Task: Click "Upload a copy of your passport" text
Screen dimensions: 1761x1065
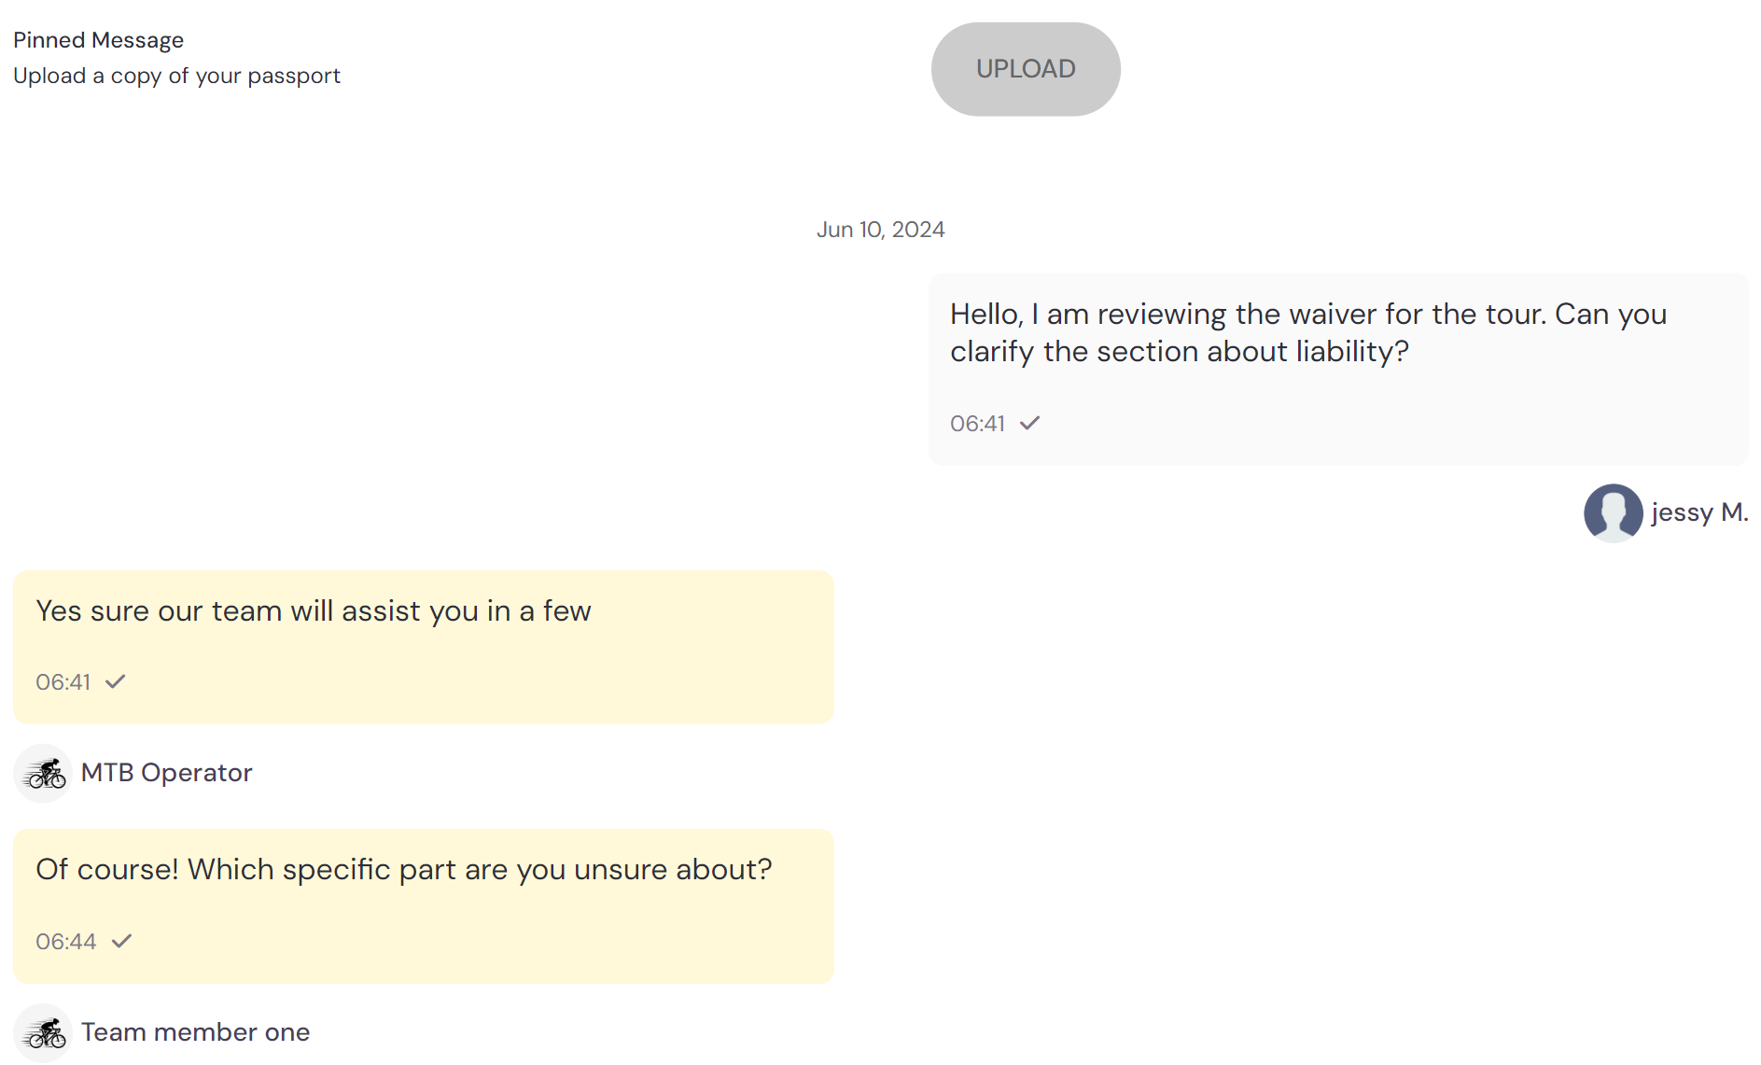Action: 177,76
